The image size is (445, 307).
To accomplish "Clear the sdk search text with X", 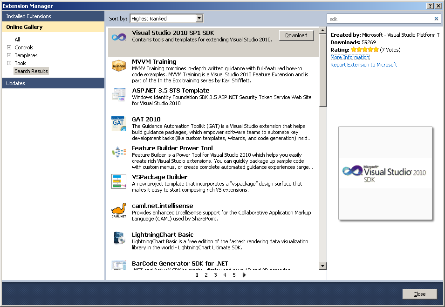I will tap(436, 19).
